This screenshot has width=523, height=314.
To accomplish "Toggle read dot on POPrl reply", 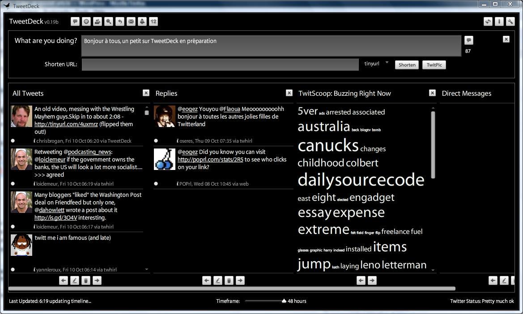I will [x=156, y=184].
